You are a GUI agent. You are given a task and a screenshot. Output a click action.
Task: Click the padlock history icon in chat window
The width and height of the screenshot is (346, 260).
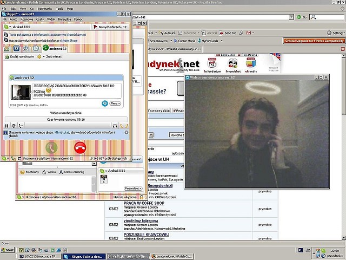[142, 197]
